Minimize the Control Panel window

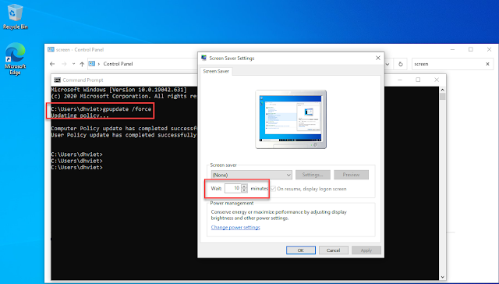452,49
